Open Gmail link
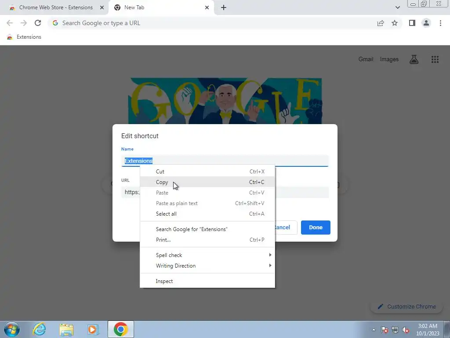Viewport: 450px width, 338px height. tap(366, 59)
